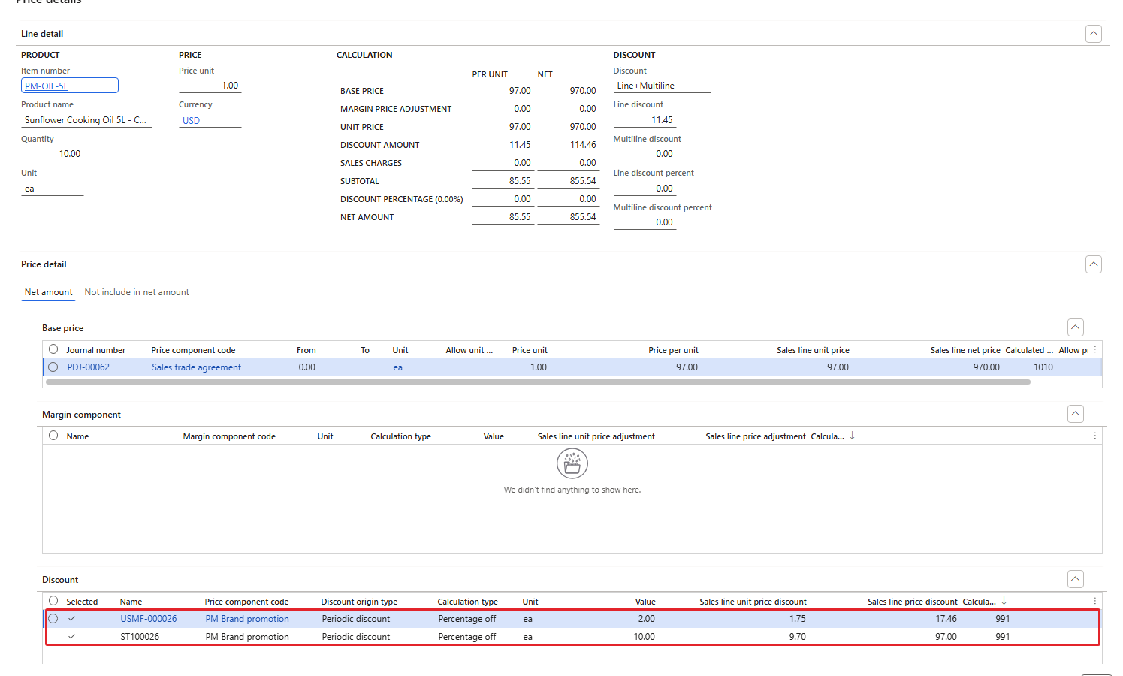
Task: Click sort arrow in Discount grid header
Action: coord(1004,601)
